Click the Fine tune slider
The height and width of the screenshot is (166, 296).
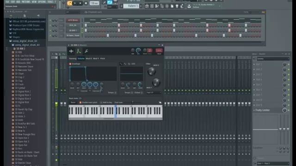(133, 102)
